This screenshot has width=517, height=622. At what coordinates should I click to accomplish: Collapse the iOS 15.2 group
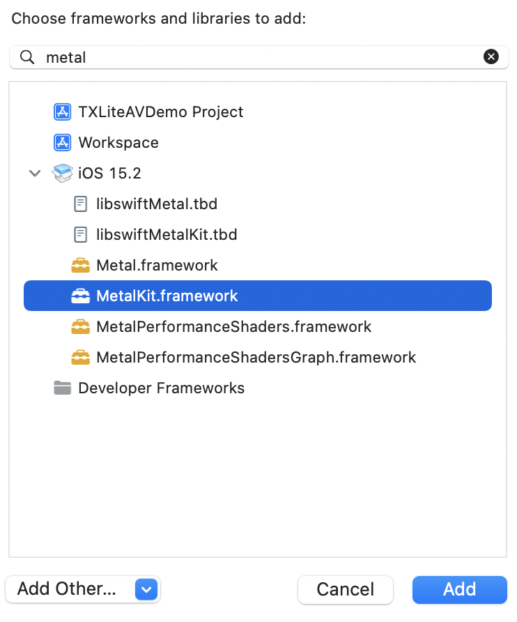[x=35, y=173]
